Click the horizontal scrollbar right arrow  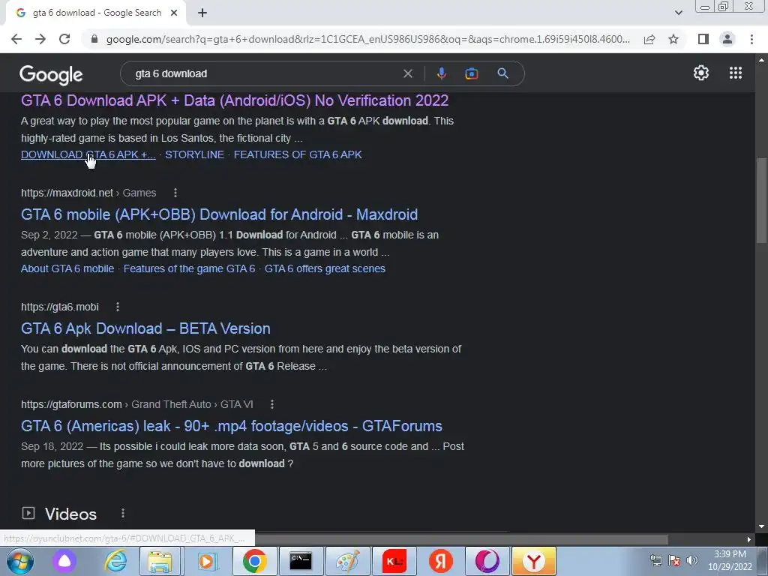point(749,540)
